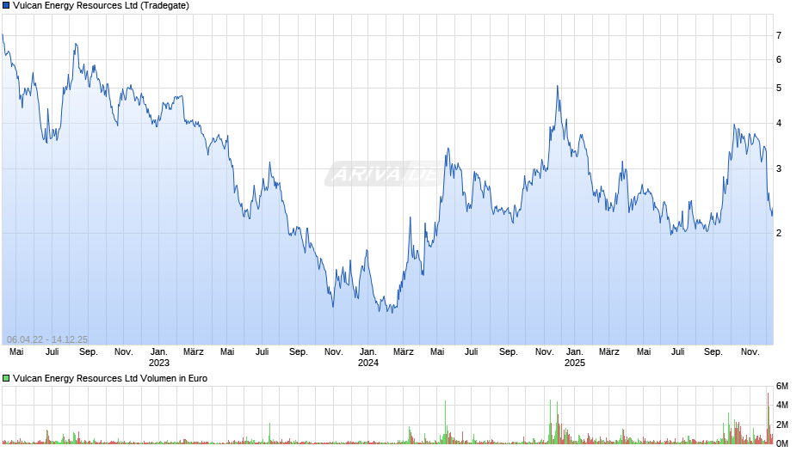This screenshot has width=809, height=452.
Task: Select the chart title 'Vulcan Energy Resources Ltd (Tradegate)'
Action: [x=102, y=6]
